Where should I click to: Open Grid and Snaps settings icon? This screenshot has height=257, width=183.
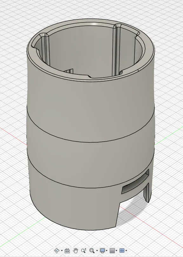coord(112,250)
